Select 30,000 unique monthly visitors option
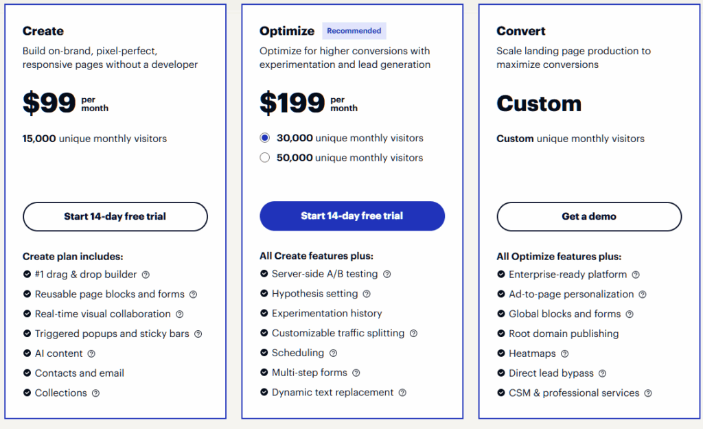Image resolution: width=703 pixels, height=429 pixels. point(265,138)
